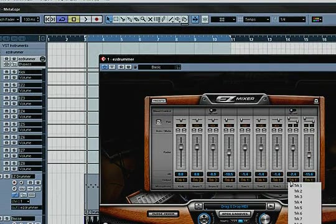Click the groove play arrow button
The height and width of the screenshot is (224, 336).
(271, 207)
